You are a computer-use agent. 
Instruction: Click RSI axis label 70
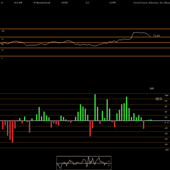click(2, 39)
